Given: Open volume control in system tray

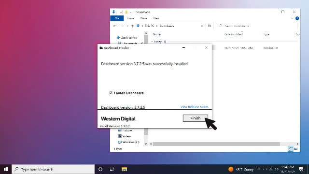Looking at the screenshot, I should point(277,169).
